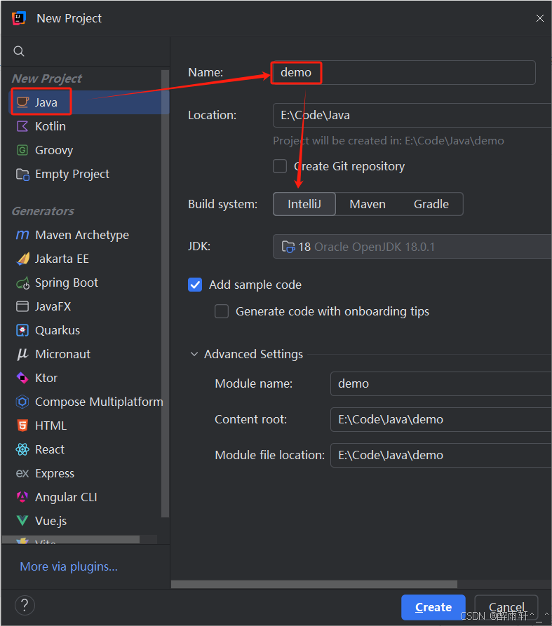Click the Express ex icon
Image resolution: width=552 pixels, height=626 pixels.
tap(22, 473)
